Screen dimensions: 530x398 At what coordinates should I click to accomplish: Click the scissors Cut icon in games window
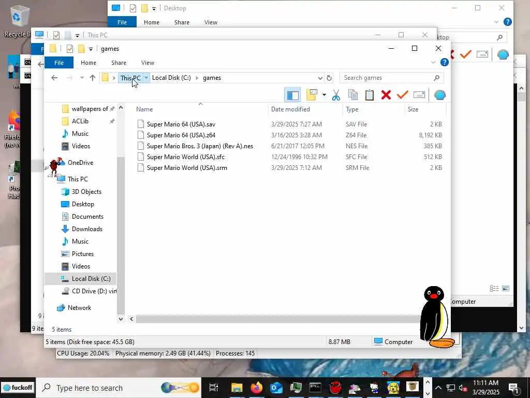pos(335,95)
